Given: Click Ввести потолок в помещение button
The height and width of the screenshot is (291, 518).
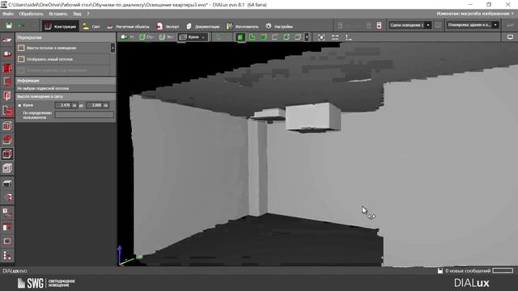Looking at the screenshot, I should point(63,48).
